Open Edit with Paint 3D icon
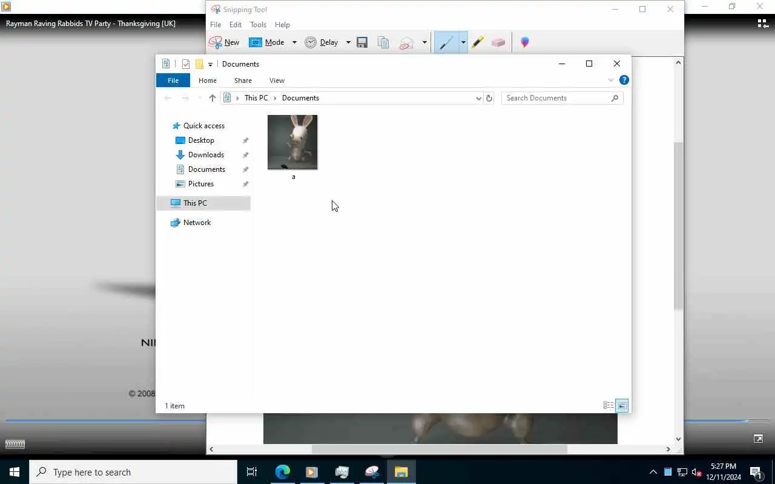The image size is (775, 484). pyautogui.click(x=525, y=42)
